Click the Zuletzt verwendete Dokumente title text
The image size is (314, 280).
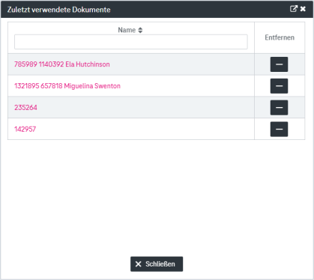click(58, 10)
